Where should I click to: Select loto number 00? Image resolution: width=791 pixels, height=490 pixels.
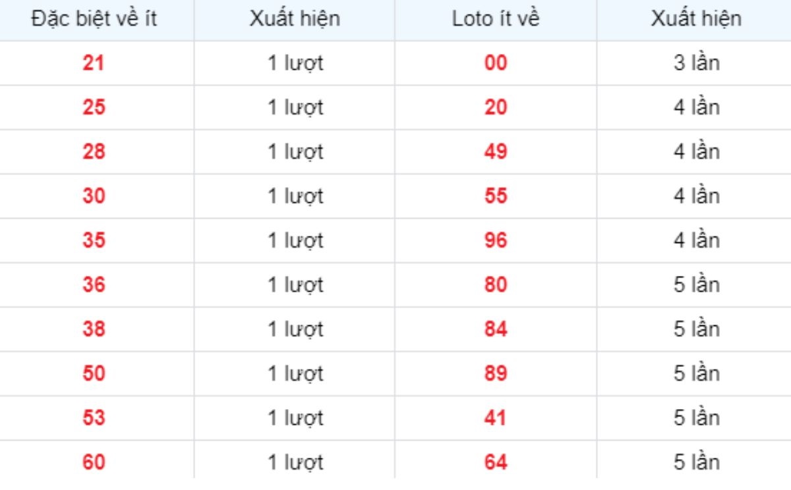click(496, 63)
